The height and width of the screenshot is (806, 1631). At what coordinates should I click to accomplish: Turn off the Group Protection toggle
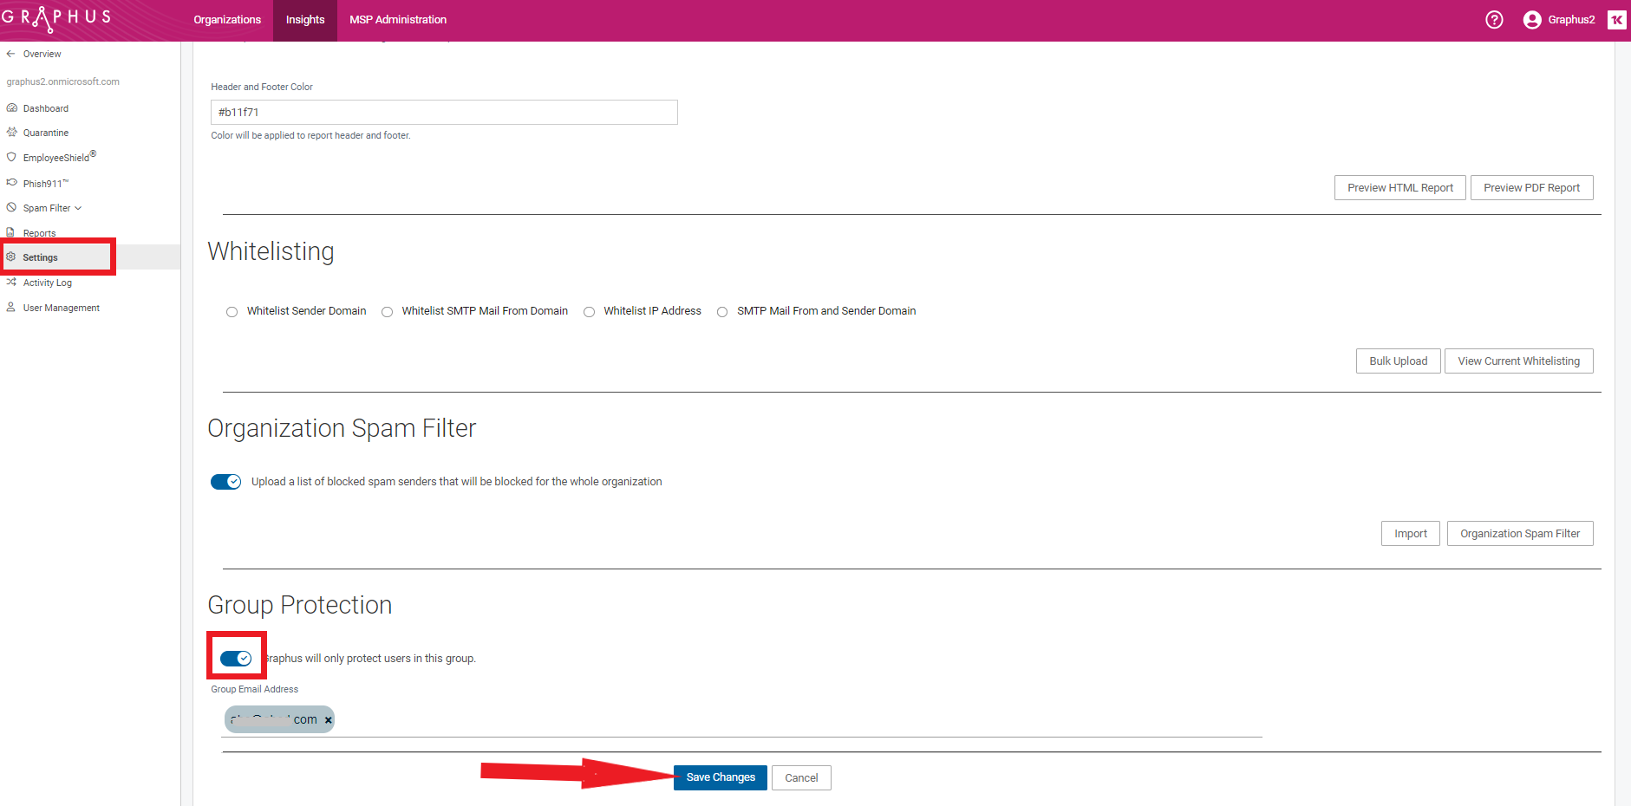tap(236, 659)
